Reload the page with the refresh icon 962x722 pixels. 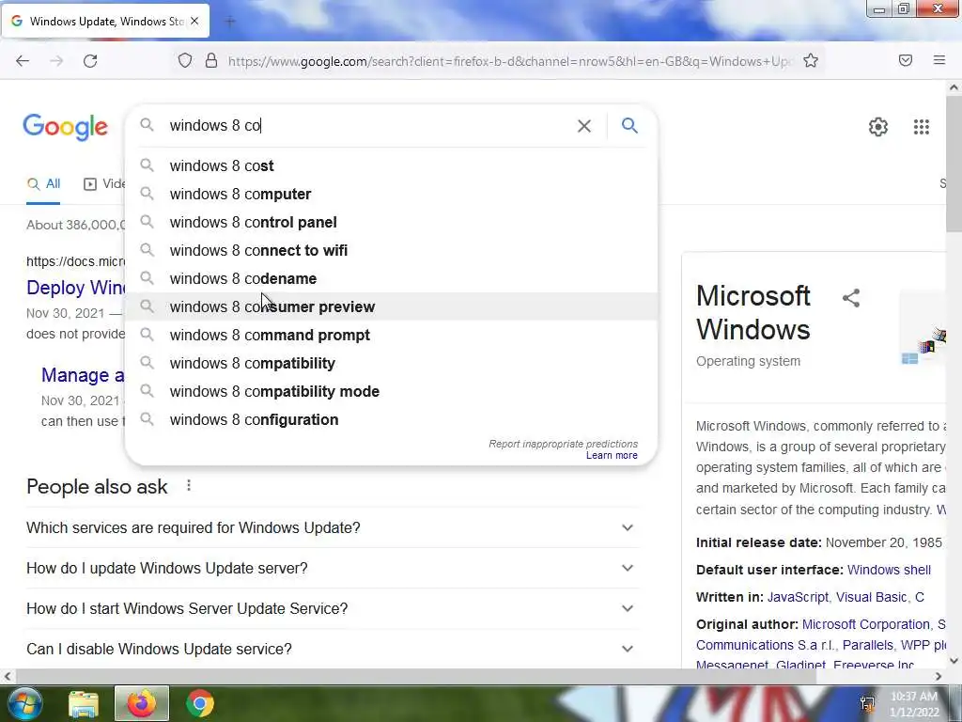pos(90,61)
